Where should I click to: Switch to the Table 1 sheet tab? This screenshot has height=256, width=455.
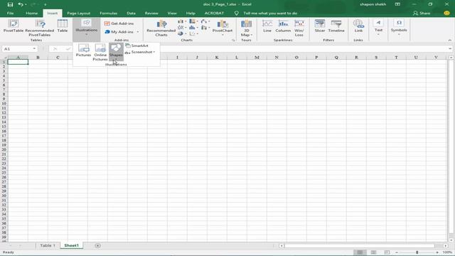point(48,245)
